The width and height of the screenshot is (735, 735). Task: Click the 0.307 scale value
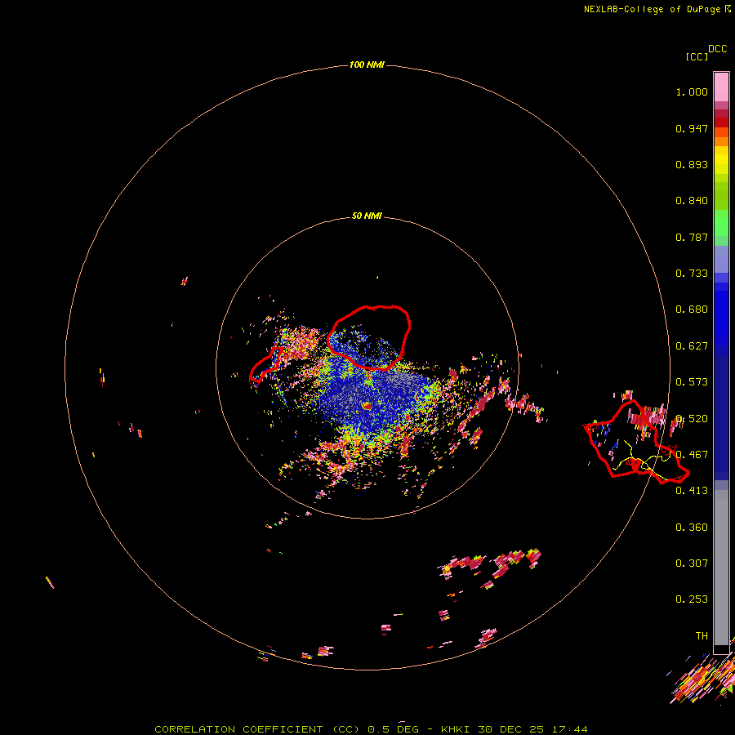[x=692, y=563]
